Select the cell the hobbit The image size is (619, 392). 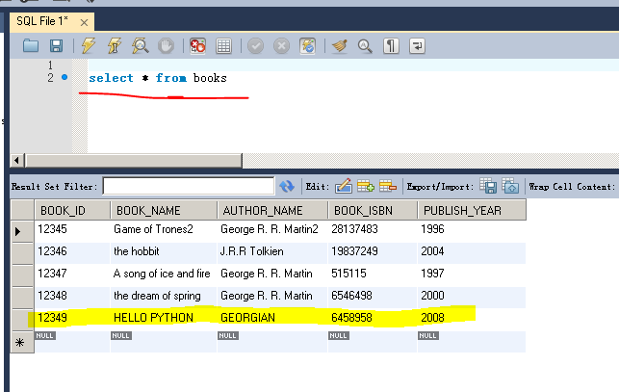pos(164,251)
